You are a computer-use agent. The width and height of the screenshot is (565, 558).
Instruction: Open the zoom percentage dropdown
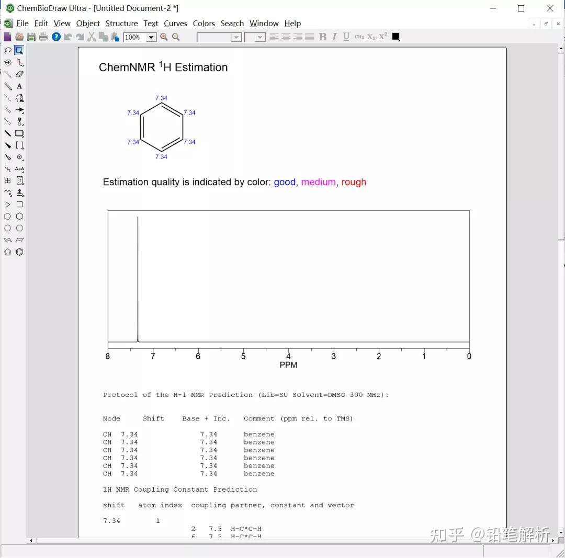click(151, 37)
